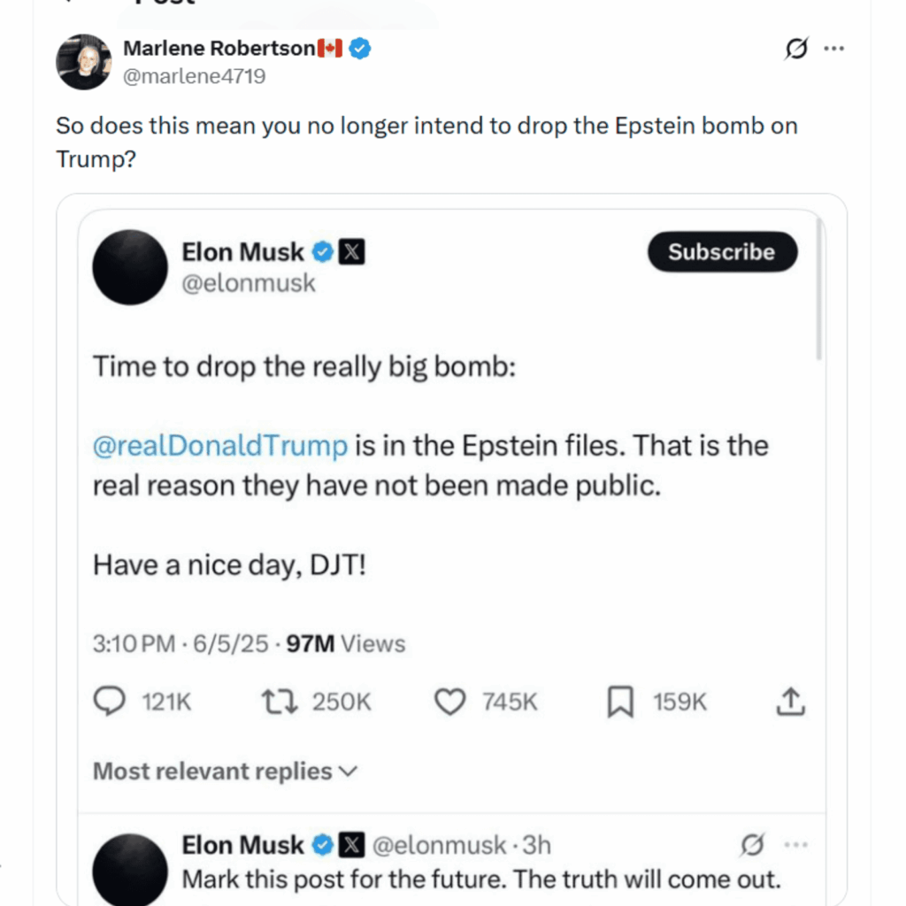Viewport: 906px width, 906px height.
Task: Click the Grok icon on Musk's reply
Action: pos(751,847)
